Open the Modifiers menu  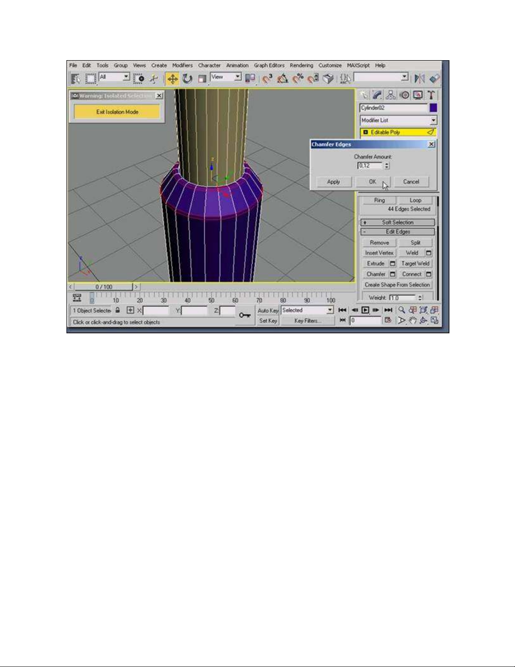[x=182, y=66]
